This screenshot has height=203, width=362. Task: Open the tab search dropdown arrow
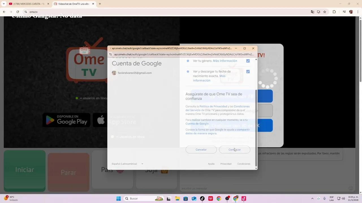4,4
